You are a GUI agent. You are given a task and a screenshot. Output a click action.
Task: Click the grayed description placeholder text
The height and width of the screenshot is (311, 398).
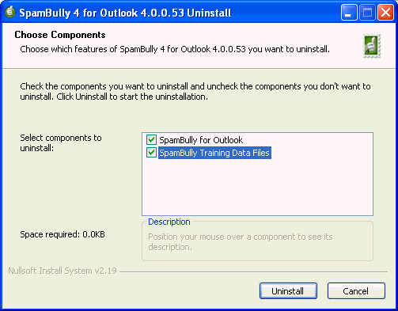(x=241, y=241)
